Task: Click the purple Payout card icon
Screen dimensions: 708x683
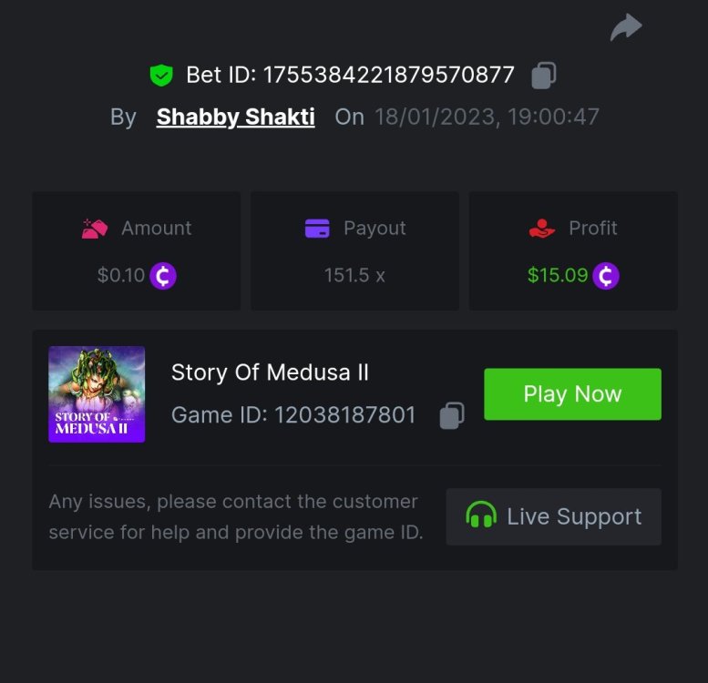Action: click(x=317, y=229)
